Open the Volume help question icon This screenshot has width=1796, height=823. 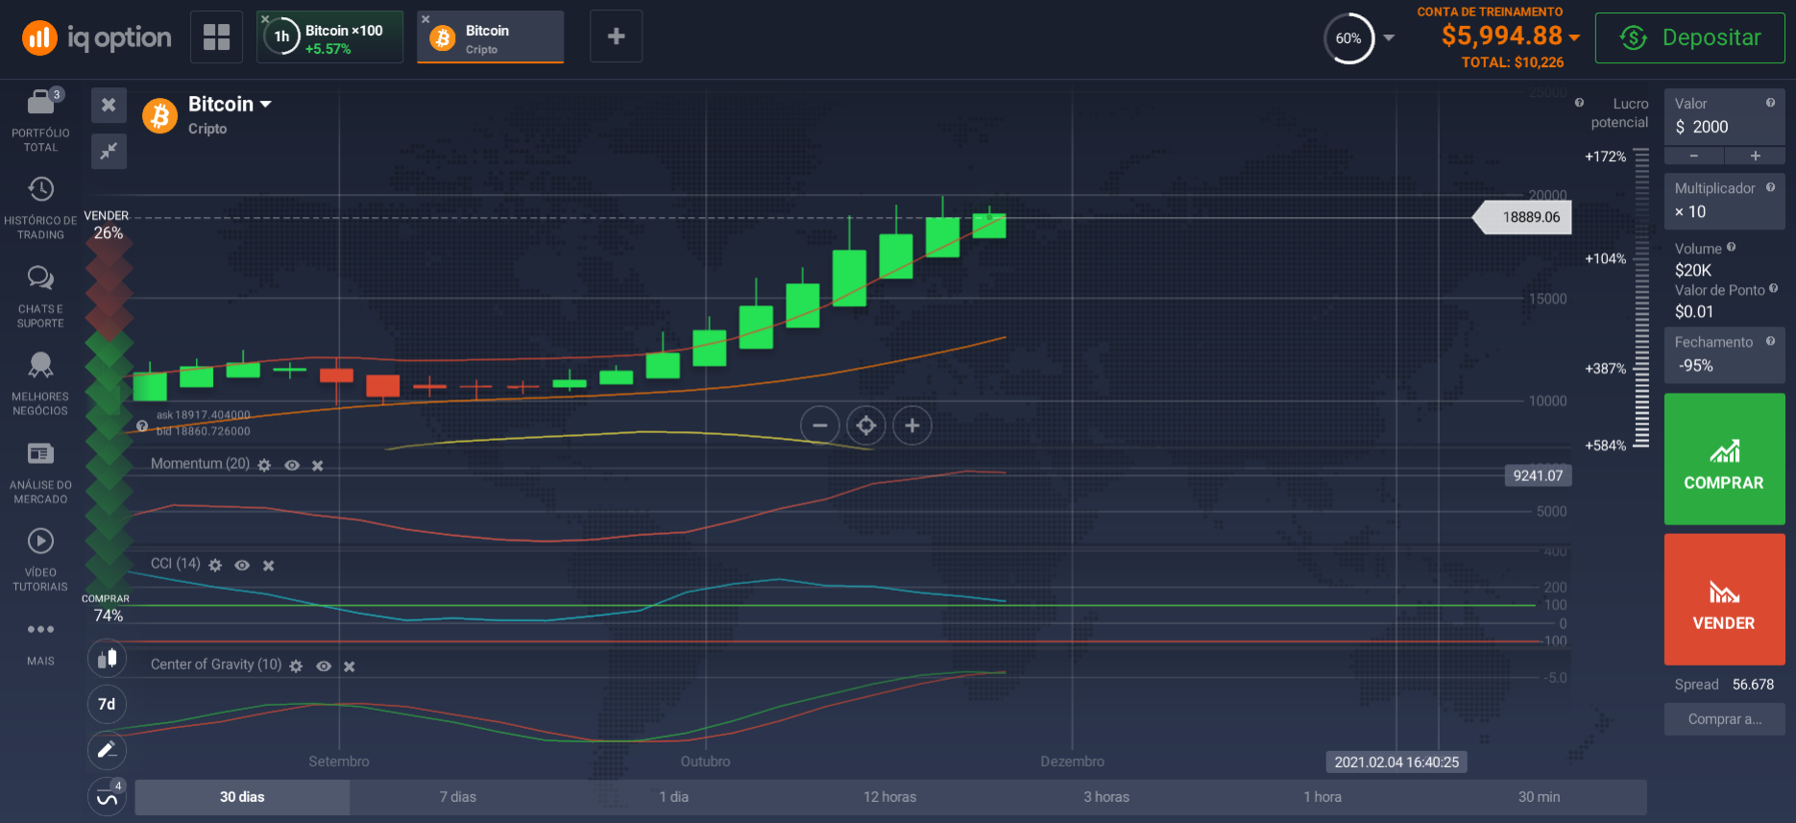1731,247
